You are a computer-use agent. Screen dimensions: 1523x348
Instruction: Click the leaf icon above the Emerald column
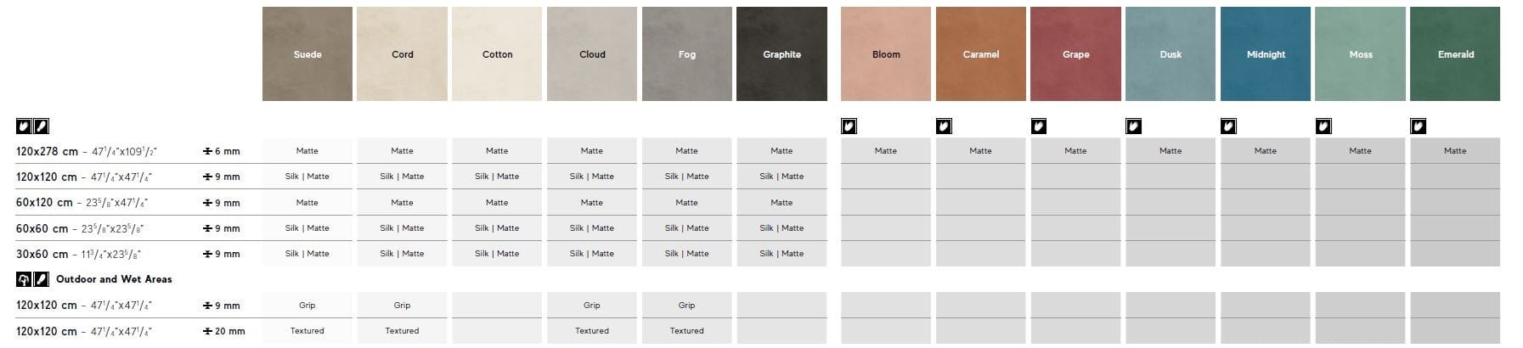pyautogui.click(x=1418, y=126)
